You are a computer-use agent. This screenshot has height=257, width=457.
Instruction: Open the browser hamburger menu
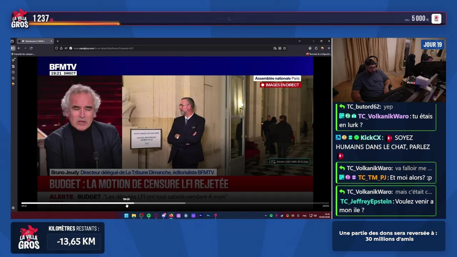329,48
